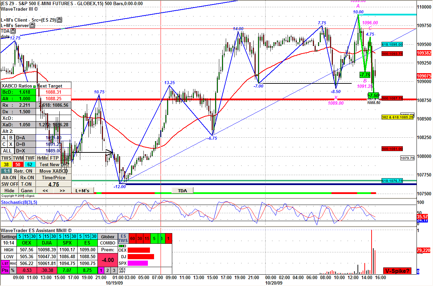This screenshot has height=286, width=433.
Task: Click the lock icon next to TDA label
Action: 13,31
